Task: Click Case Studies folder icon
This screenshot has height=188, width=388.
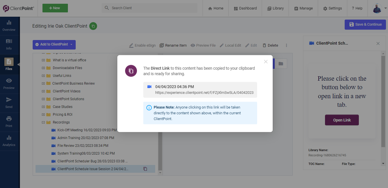Action: click(x=48, y=107)
